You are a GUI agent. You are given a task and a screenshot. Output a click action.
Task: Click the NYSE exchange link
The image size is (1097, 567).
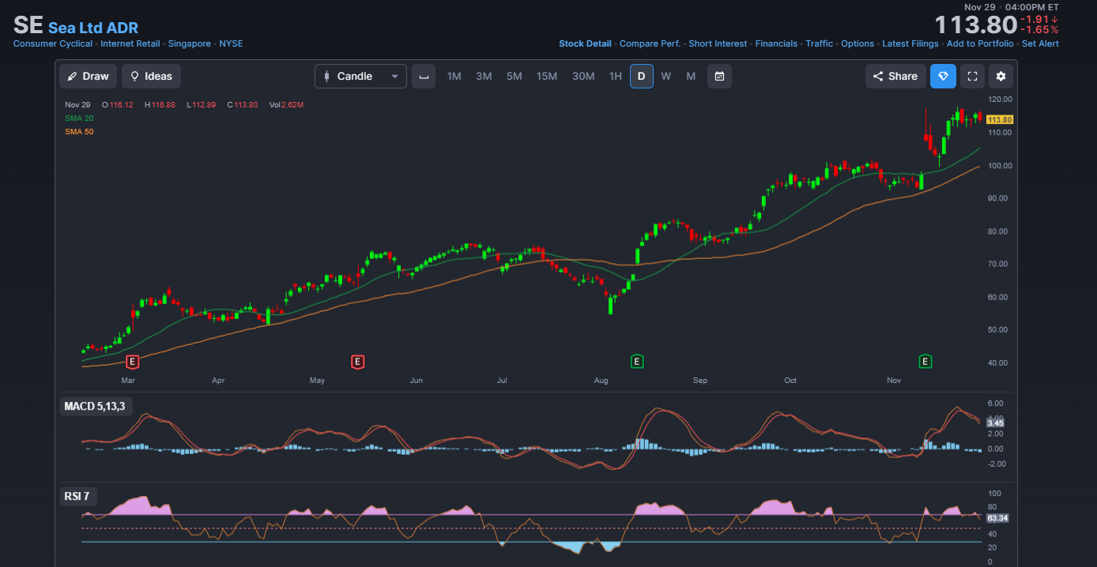(231, 43)
